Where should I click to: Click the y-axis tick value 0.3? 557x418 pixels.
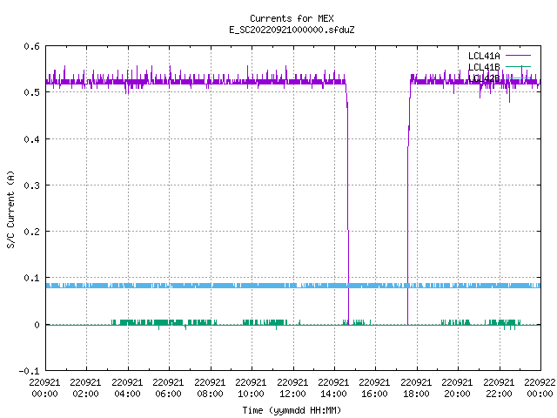[x=31, y=185]
